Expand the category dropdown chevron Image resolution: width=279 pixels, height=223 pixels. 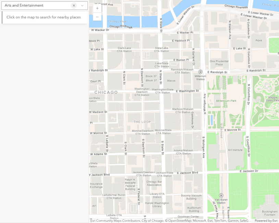coord(82,5)
